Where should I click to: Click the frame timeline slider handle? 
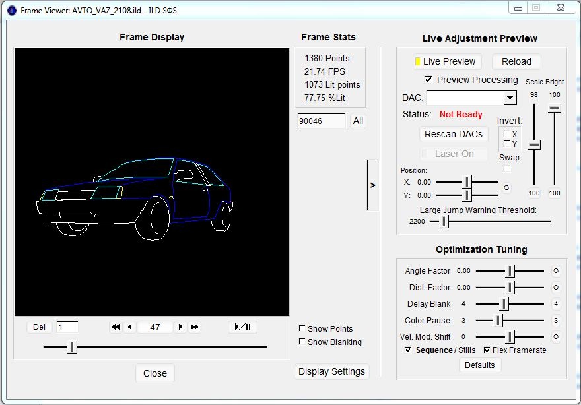point(72,347)
